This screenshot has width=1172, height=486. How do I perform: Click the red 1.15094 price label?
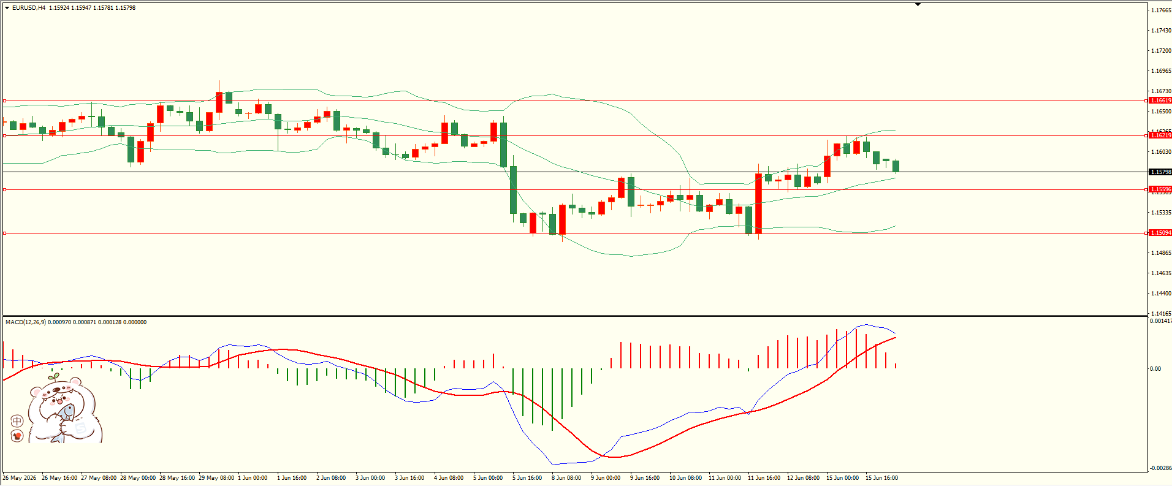tap(1160, 233)
